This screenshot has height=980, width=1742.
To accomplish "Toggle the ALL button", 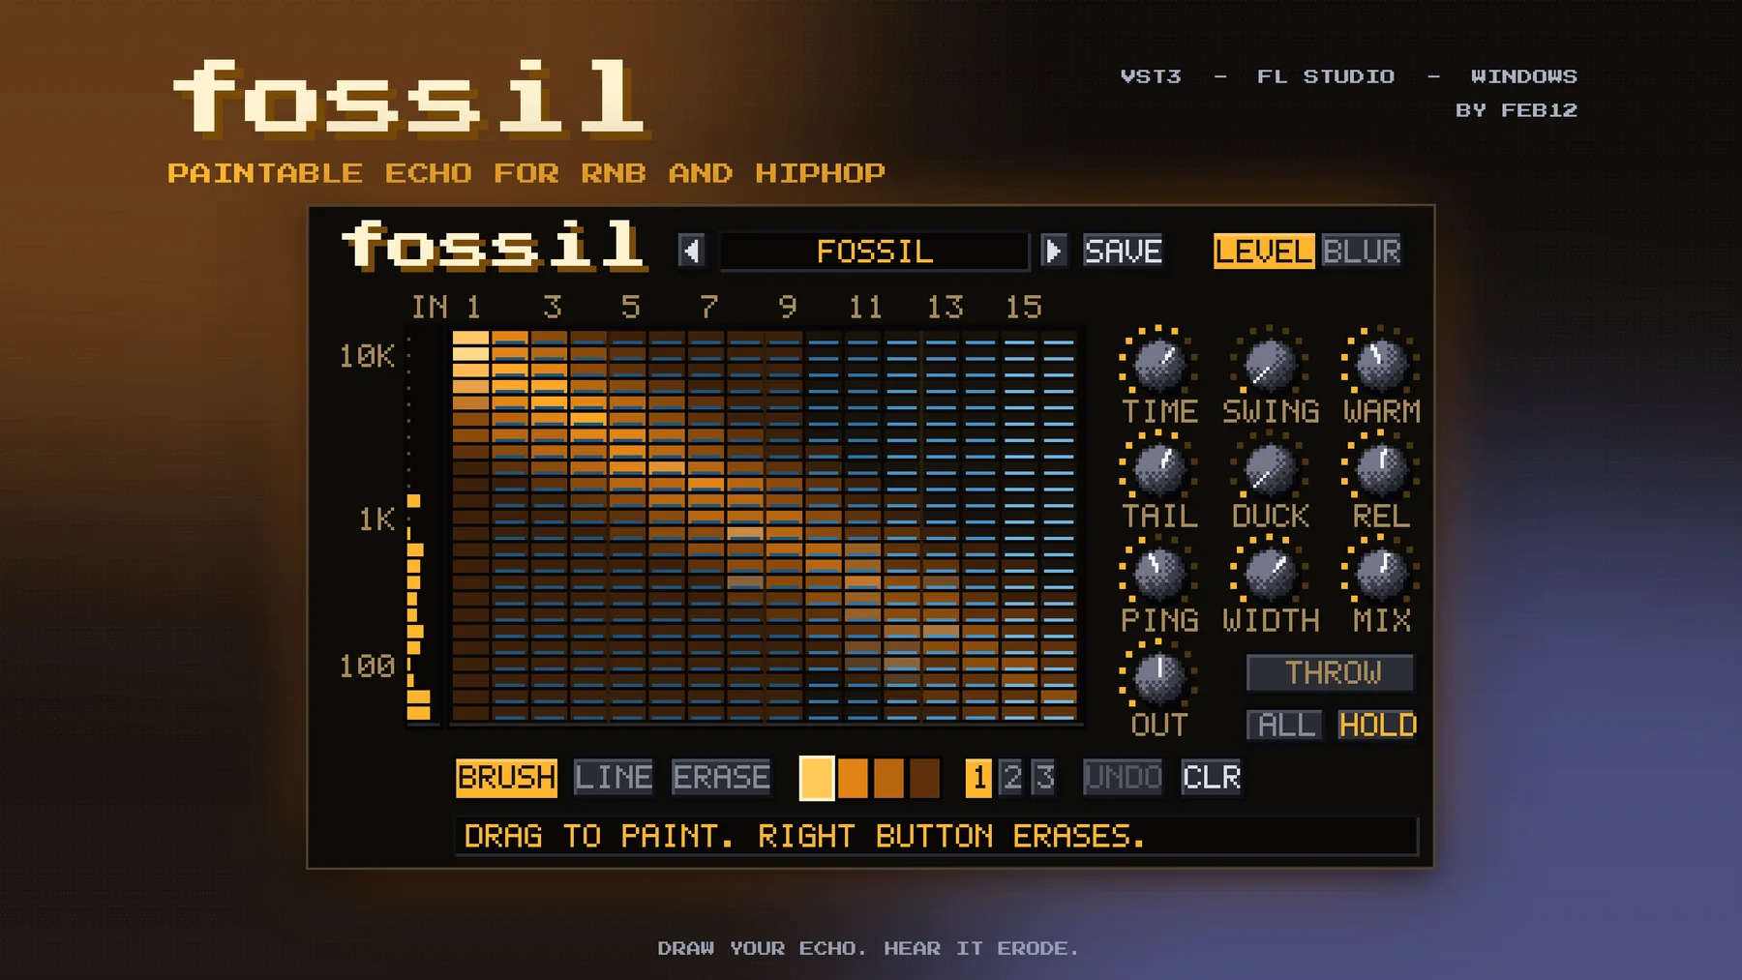I will [1285, 726].
